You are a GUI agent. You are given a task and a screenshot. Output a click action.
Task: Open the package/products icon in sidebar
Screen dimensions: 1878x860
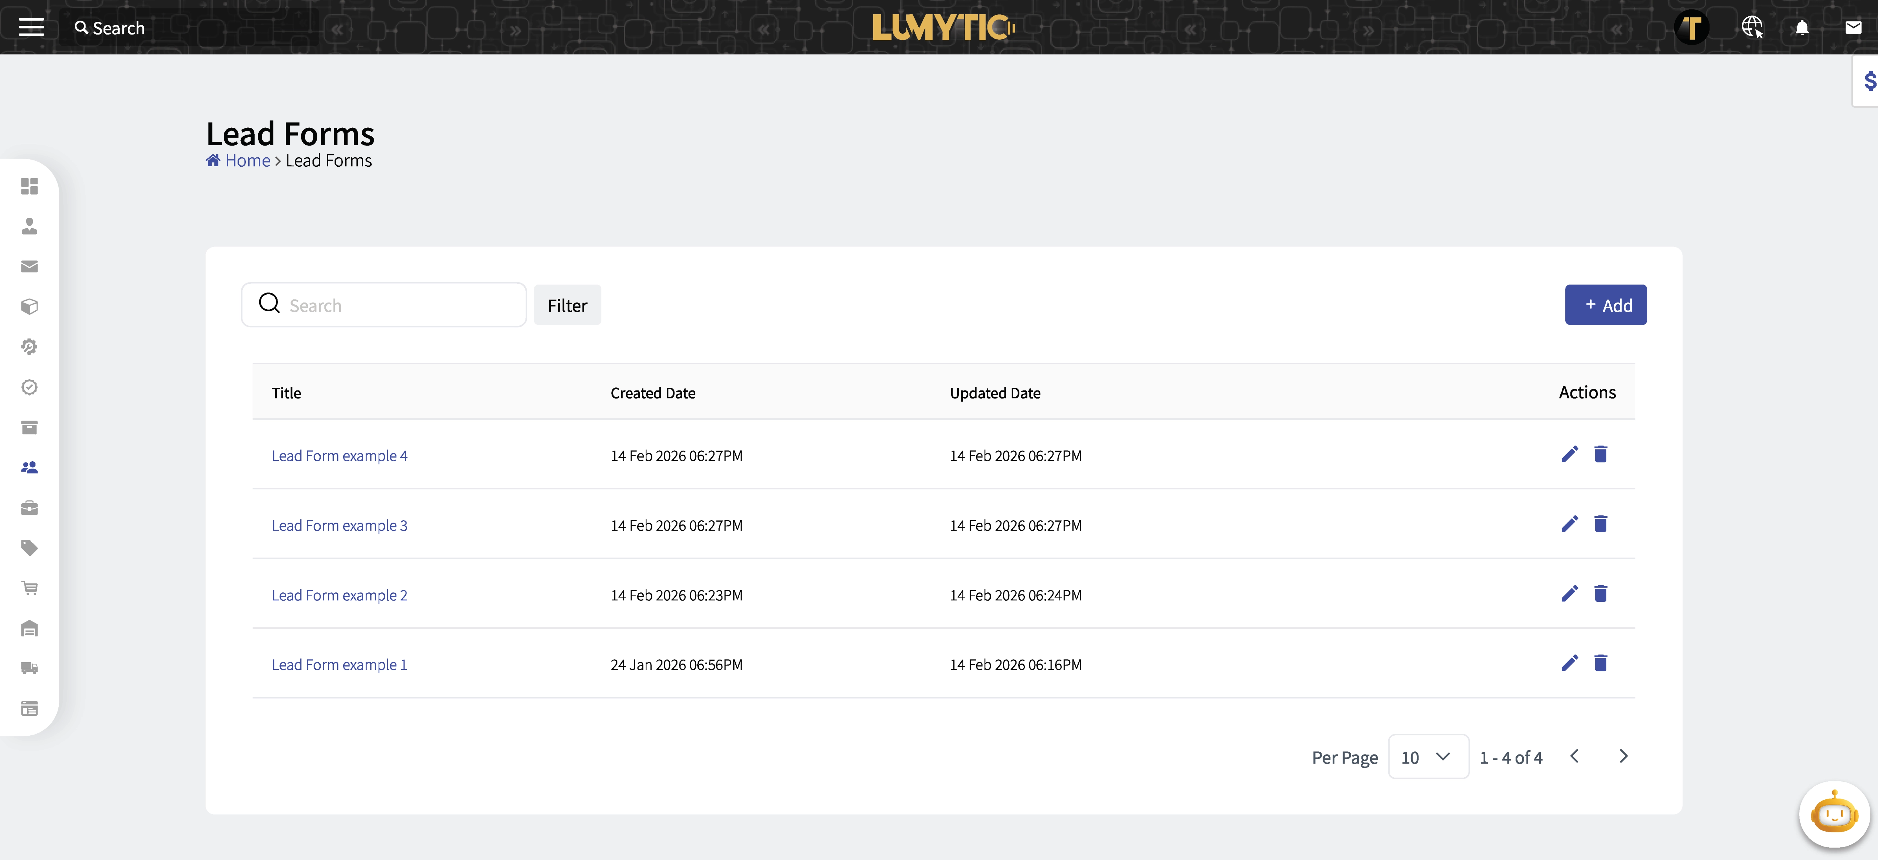(x=29, y=307)
